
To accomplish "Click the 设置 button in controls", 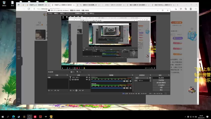I will pyautogui.click(x=161, y=88).
